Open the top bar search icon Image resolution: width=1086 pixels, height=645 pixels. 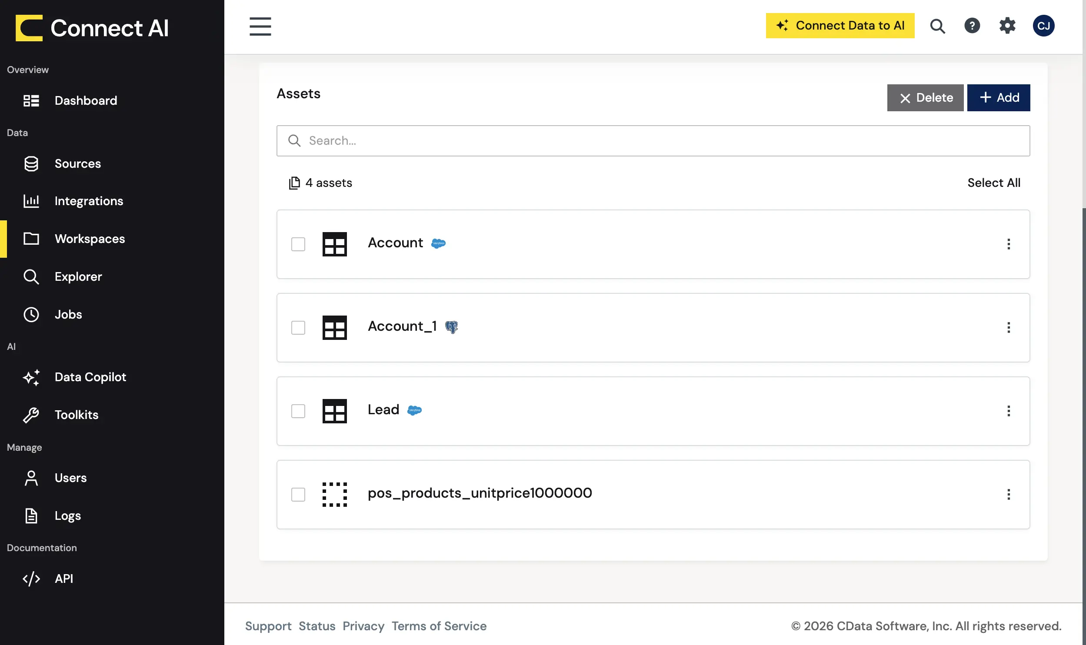(x=937, y=26)
